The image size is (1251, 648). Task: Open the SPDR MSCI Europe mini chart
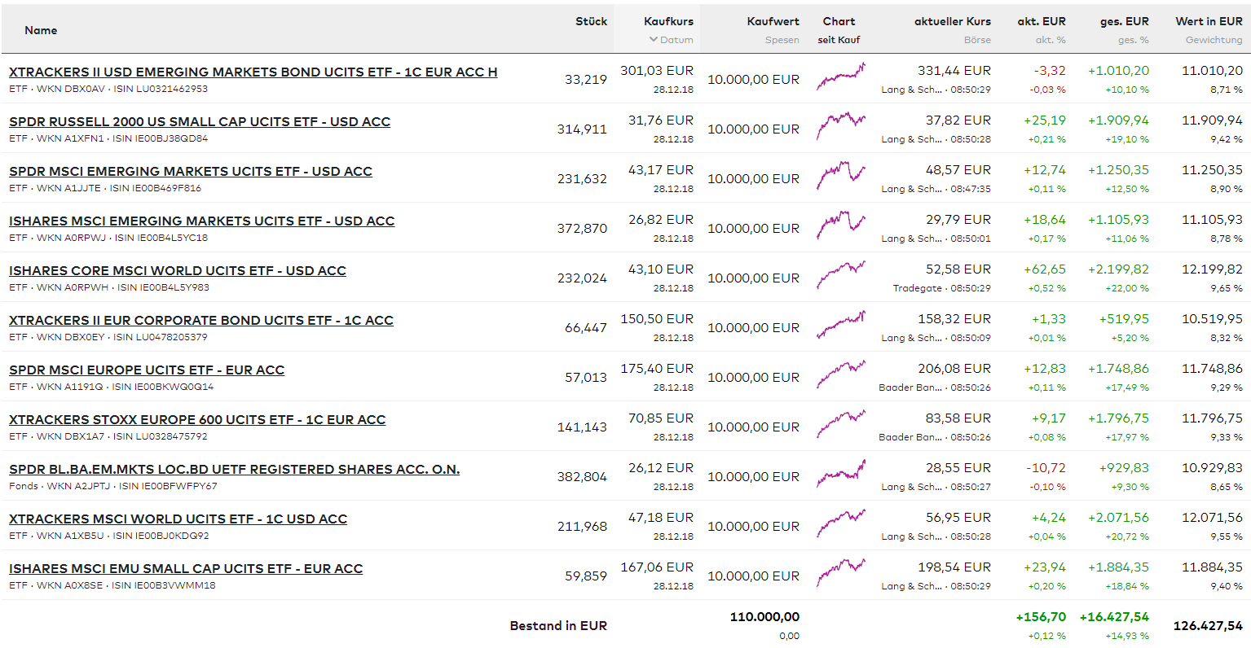point(840,377)
